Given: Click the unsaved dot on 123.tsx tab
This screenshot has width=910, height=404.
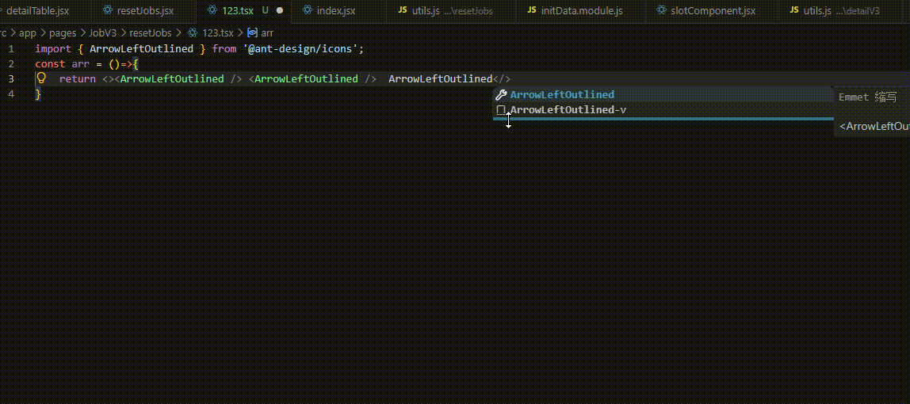Looking at the screenshot, I should [x=280, y=10].
